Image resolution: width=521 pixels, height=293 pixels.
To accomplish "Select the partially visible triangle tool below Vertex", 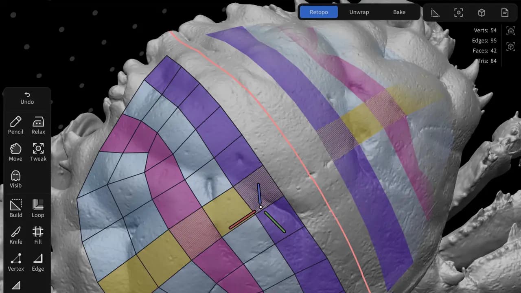I will (16, 286).
